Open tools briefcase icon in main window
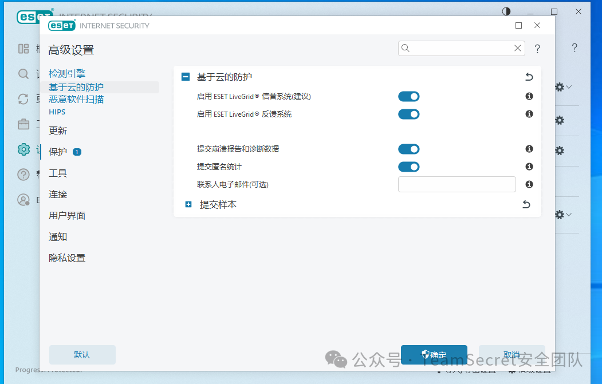 23,124
